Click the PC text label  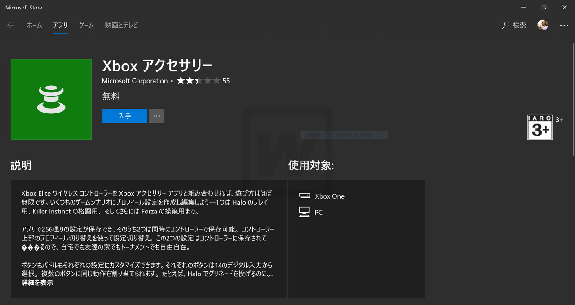tap(318, 213)
